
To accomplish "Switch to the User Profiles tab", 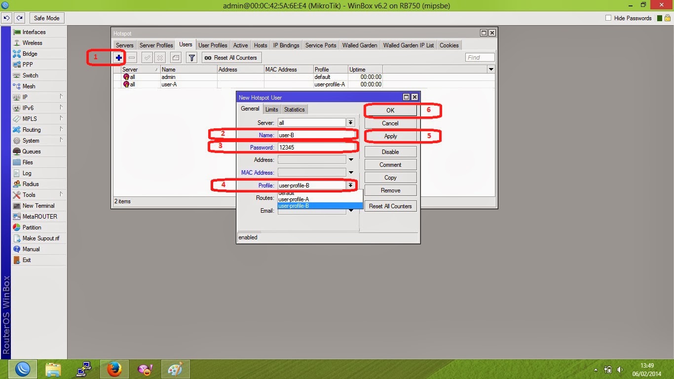I will 213,45.
